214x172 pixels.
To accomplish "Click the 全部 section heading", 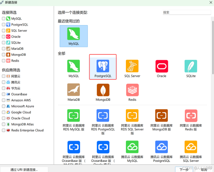I will (62, 53).
